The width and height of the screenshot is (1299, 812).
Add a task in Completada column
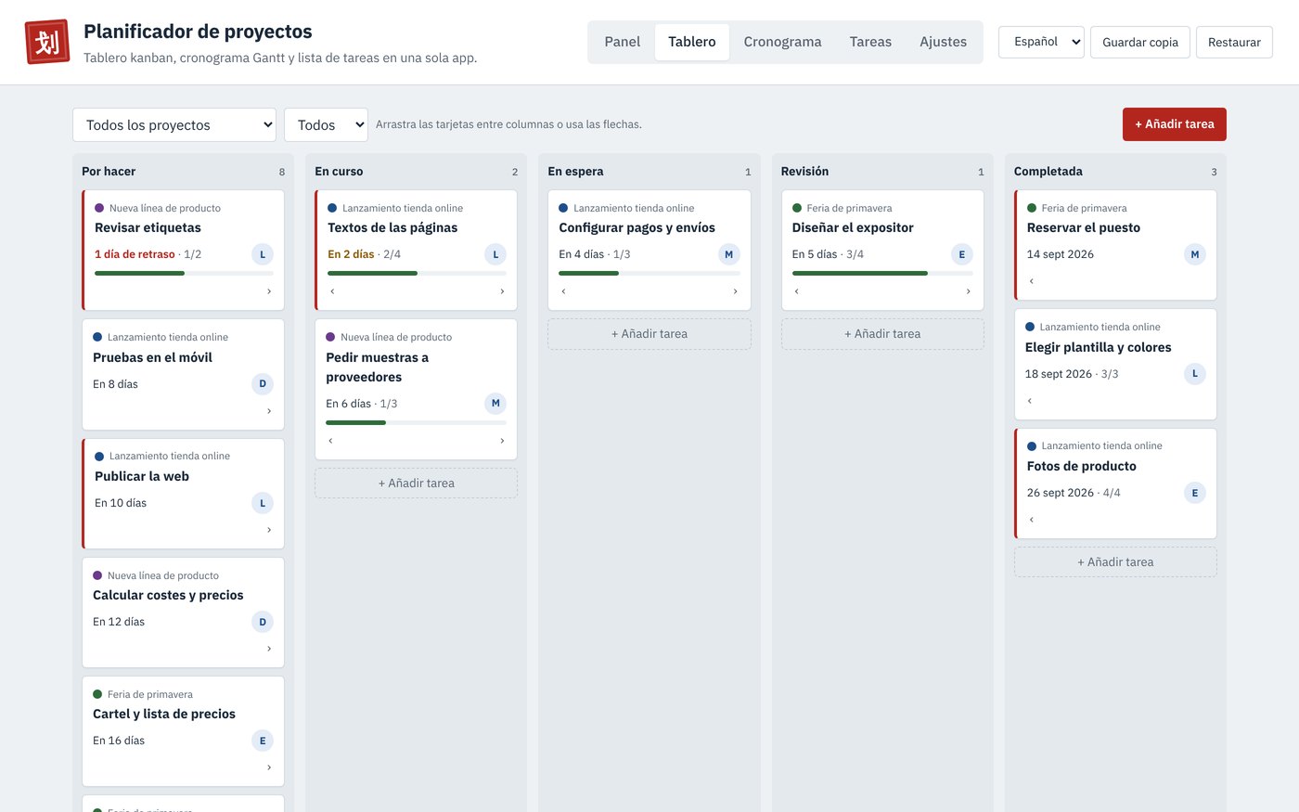coord(1115,562)
